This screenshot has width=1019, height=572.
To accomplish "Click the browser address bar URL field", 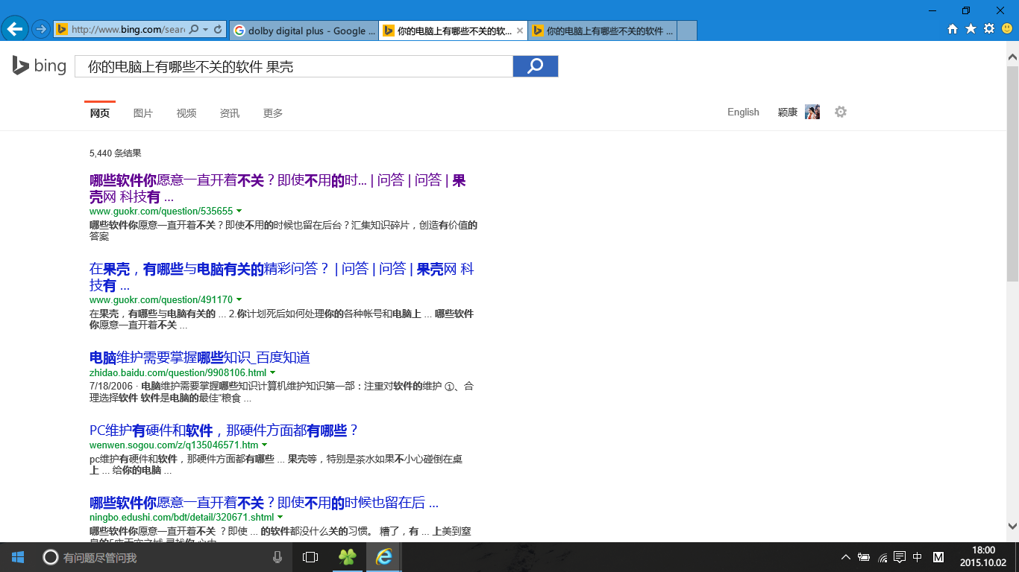I will (128, 30).
